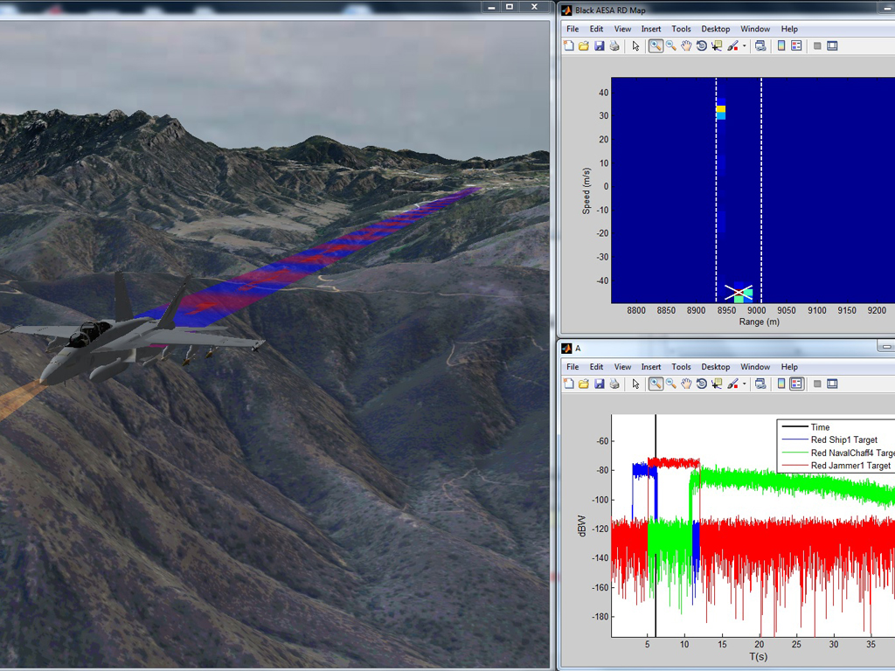Save figure icon in the A window toolbar
This screenshot has width=895, height=671.
click(599, 384)
